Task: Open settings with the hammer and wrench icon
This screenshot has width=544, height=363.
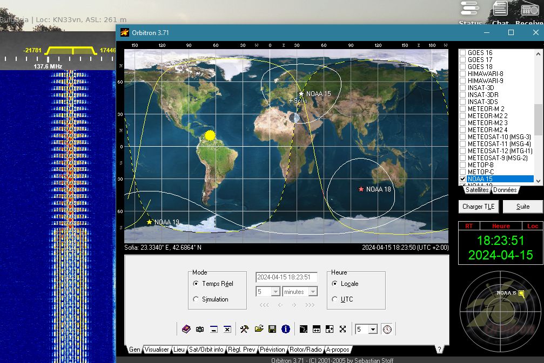Action: [245, 329]
